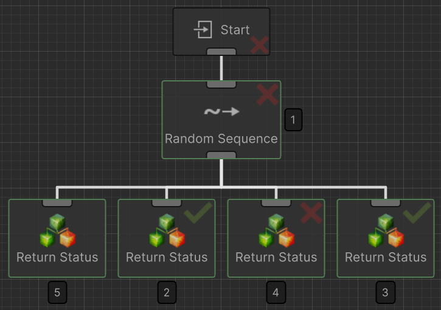This screenshot has width=441, height=310.
Task: Click order badge 1 beside Random Sequence
Action: [293, 120]
